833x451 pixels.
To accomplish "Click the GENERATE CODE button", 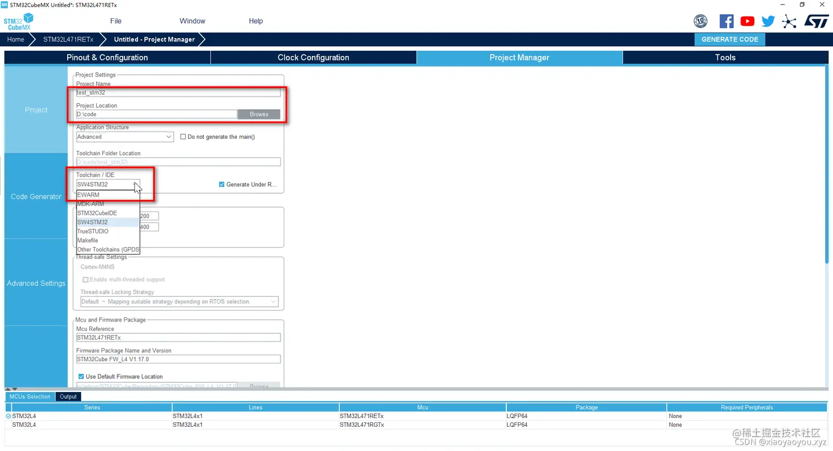I will 729,40.
